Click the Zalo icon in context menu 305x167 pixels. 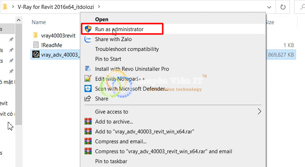click(x=88, y=39)
